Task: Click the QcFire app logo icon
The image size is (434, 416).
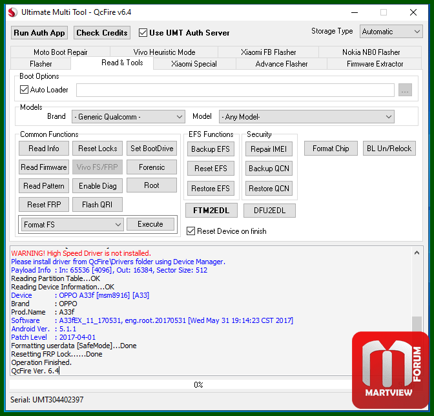Action: point(12,12)
